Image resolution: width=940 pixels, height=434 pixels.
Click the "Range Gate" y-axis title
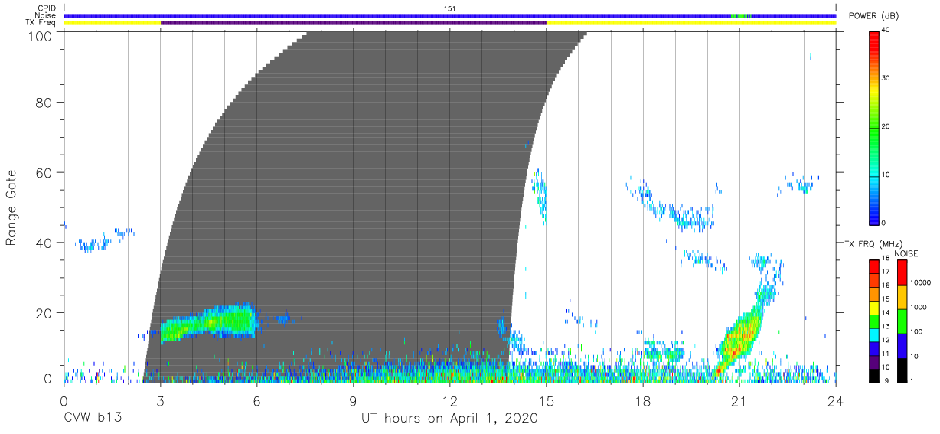pyautogui.click(x=11, y=208)
